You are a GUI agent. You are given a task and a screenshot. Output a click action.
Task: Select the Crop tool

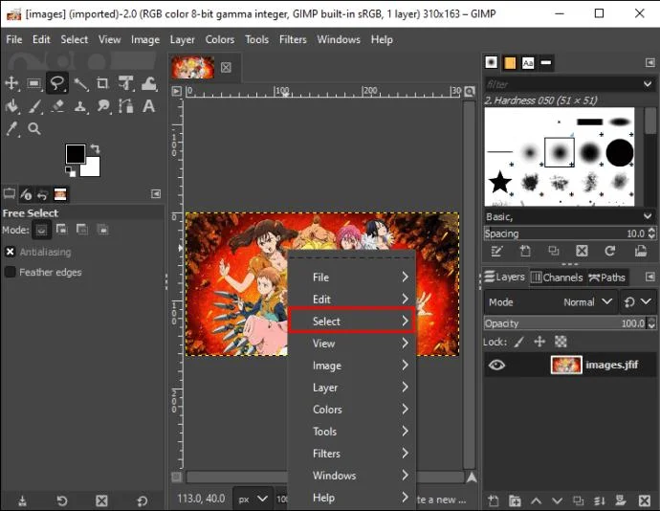coord(102,83)
